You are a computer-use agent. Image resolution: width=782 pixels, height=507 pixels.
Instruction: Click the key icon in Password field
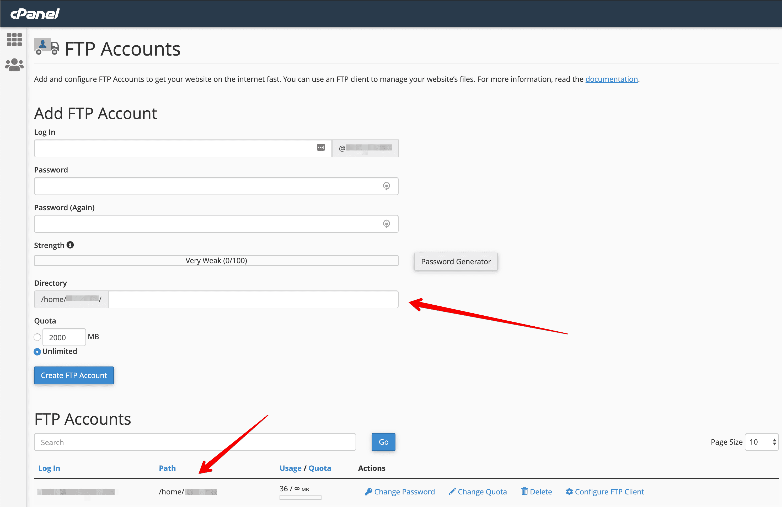(x=386, y=186)
